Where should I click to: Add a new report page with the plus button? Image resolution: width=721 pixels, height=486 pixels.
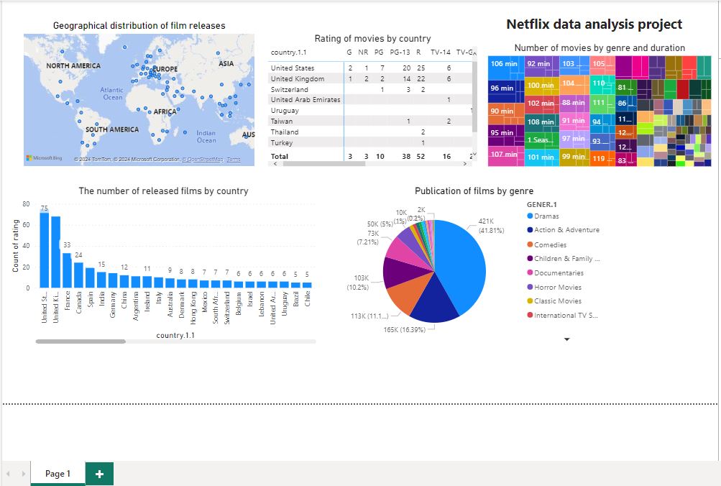99,474
